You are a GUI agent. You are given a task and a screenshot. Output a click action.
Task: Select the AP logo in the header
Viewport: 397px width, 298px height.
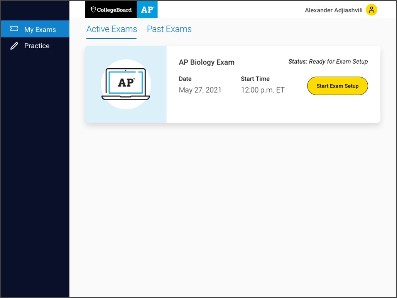[147, 10]
